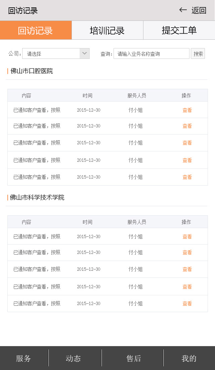Select the 提交工单 tab
The width and height of the screenshot is (215, 370).
(x=179, y=30)
